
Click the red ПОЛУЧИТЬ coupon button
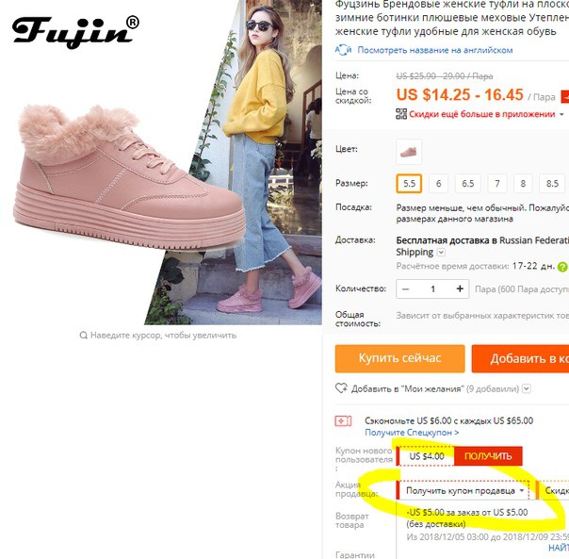pyautogui.click(x=488, y=456)
